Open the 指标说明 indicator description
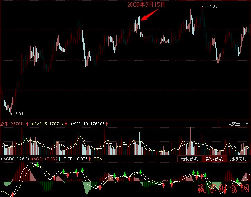The height and width of the screenshot is (197, 251). [x=239, y=159]
